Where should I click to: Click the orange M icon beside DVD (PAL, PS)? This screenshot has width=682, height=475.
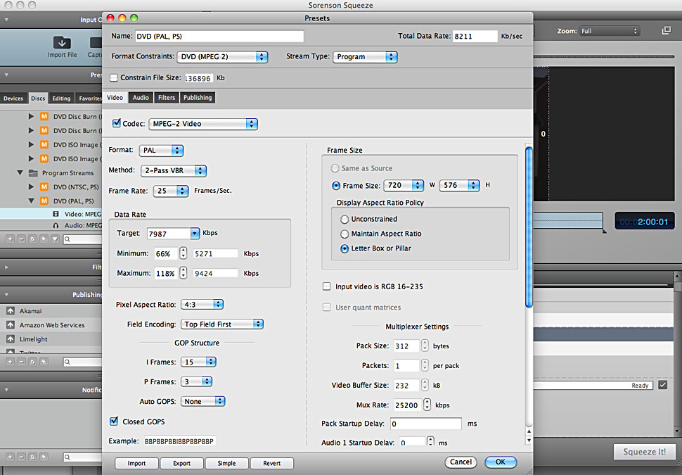pyautogui.click(x=44, y=201)
